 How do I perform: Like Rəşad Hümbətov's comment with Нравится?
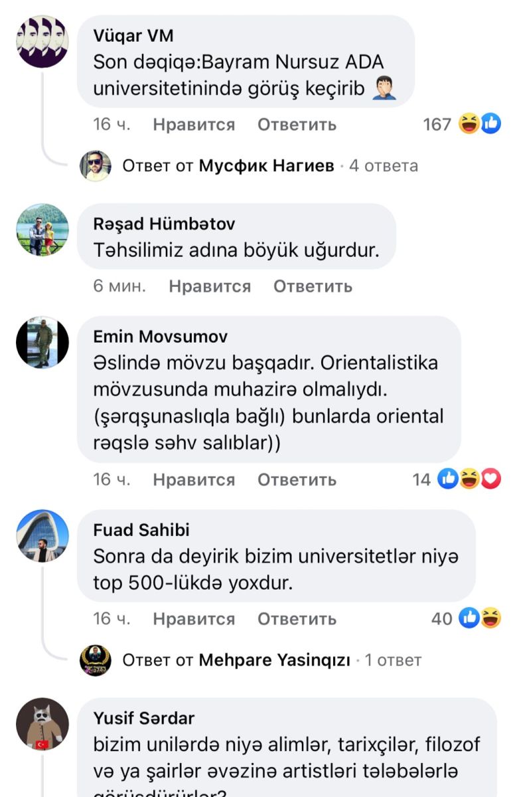point(210,286)
